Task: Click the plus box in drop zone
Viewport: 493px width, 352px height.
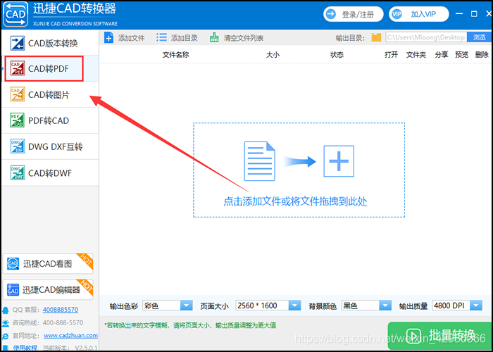Action: 339,161
